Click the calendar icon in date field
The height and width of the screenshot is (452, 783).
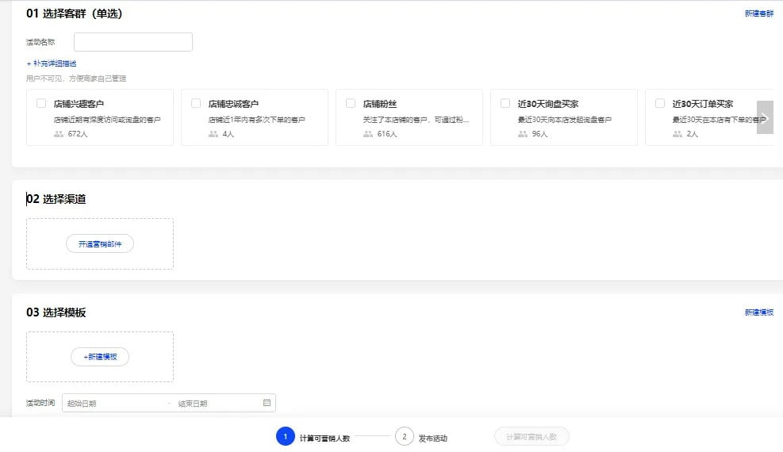tap(267, 403)
